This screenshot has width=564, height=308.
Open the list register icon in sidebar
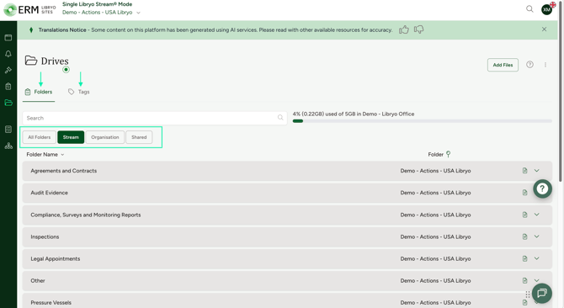click(8, 130)
